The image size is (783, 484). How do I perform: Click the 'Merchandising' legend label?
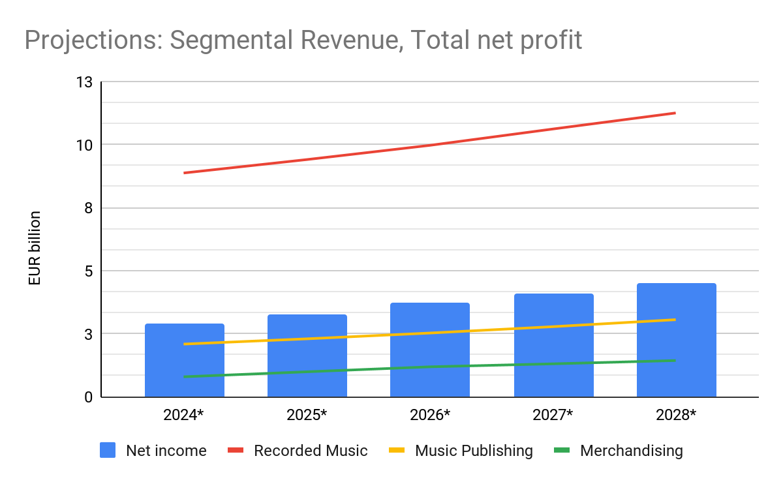[632, 451]
